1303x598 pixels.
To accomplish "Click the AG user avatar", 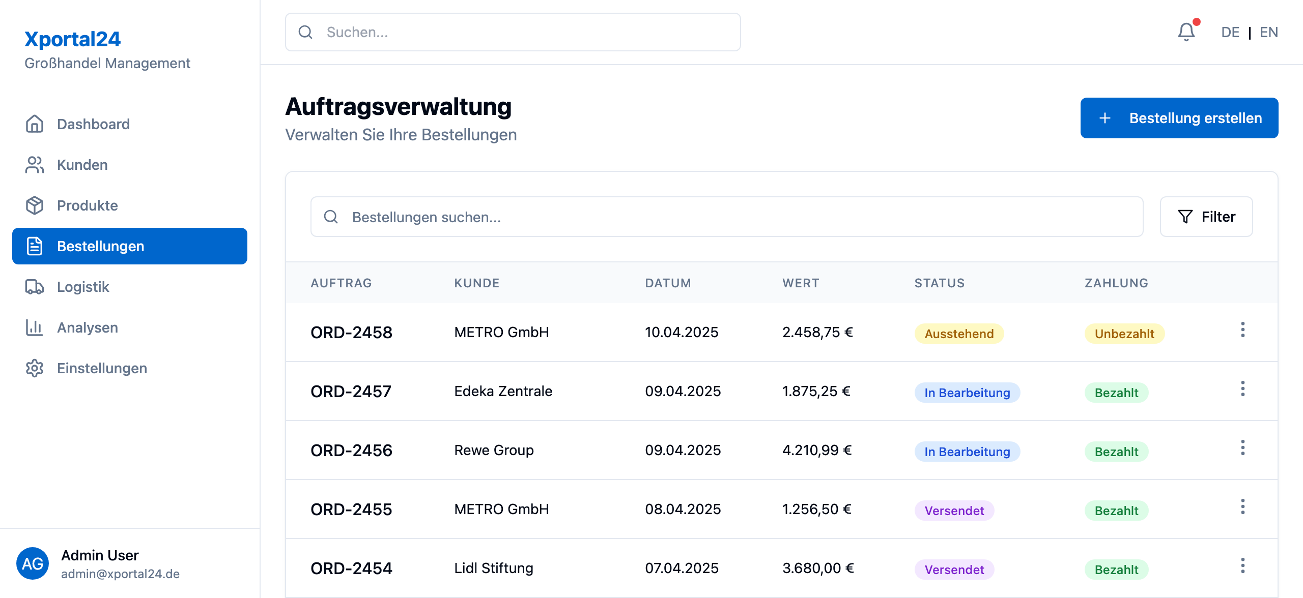I will click(x=33, y=563).
